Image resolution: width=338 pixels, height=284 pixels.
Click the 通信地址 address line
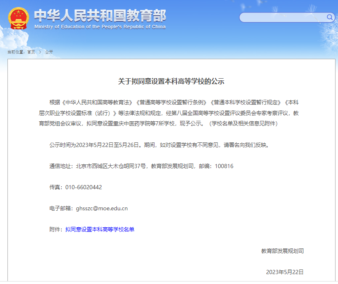[x=141, y=166]
